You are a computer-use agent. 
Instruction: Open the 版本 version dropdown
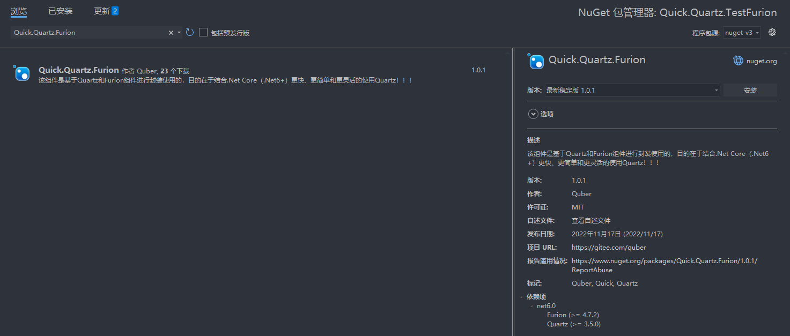coord(632,91)
